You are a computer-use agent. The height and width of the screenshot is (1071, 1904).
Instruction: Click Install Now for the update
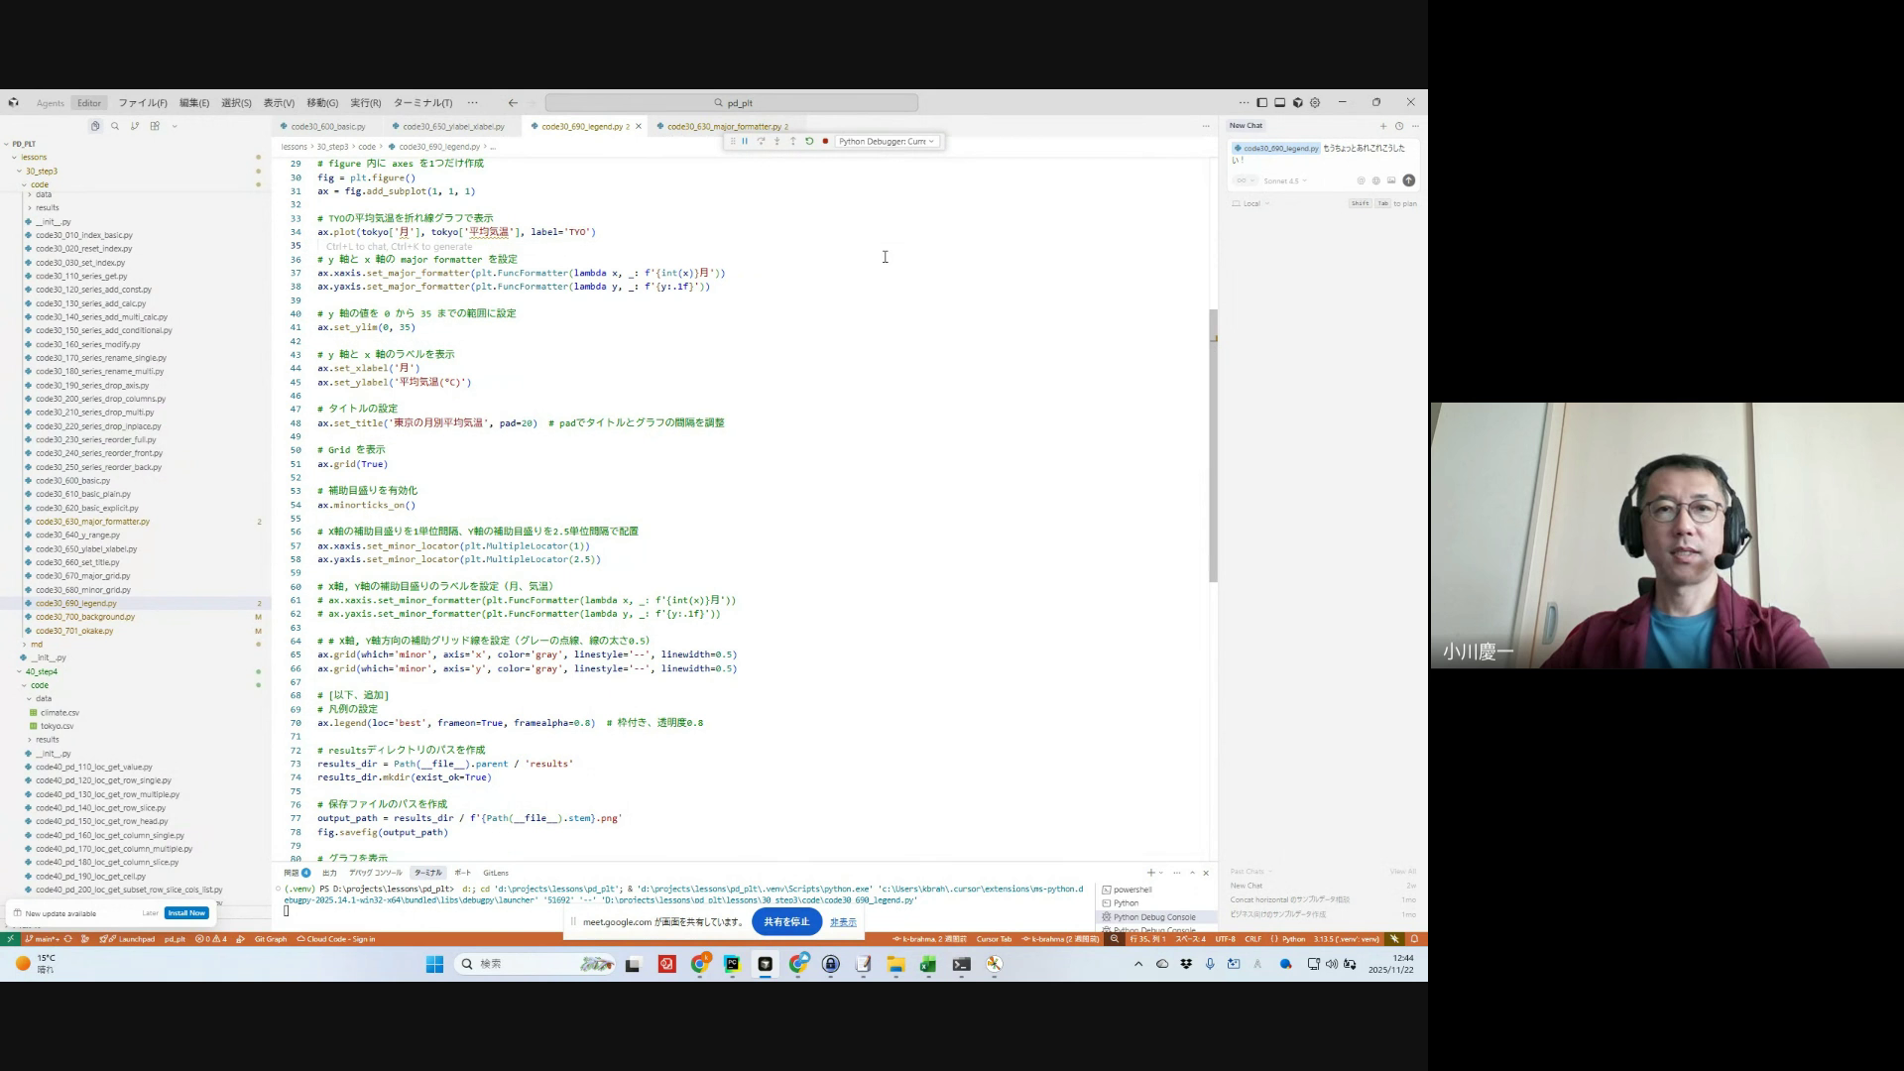click(x=185, y=913)
